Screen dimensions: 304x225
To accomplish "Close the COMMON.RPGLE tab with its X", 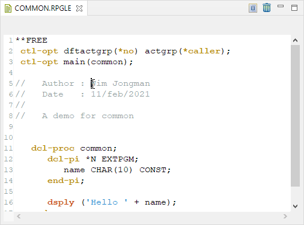I will point(79,8).
